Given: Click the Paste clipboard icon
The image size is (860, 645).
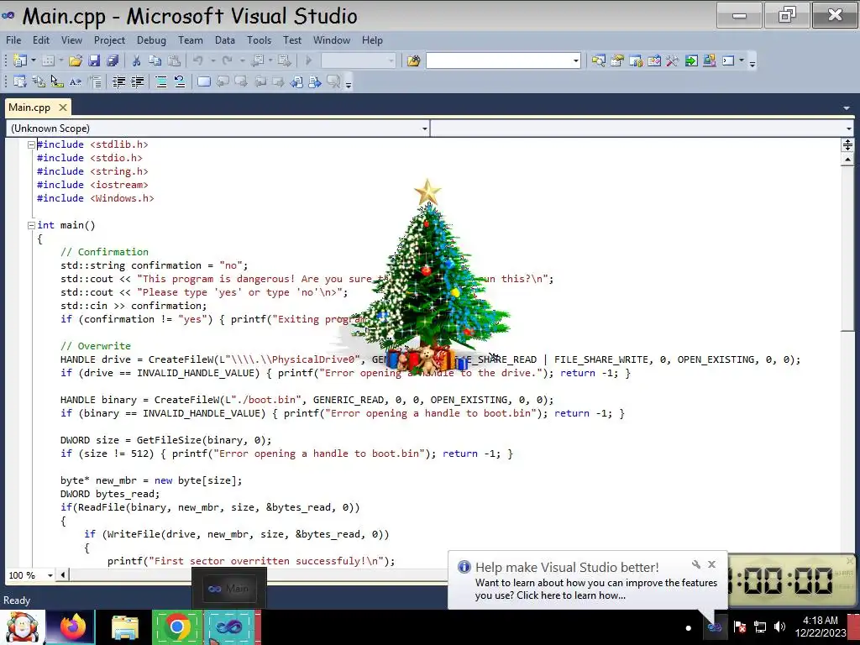Looking at the screenshot, I should pos(174,60).
